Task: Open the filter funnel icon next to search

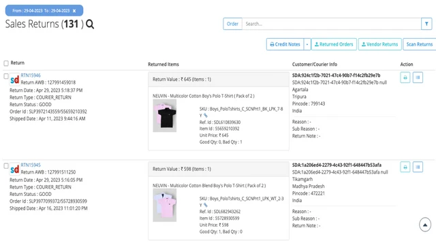Action: (426, 24)
